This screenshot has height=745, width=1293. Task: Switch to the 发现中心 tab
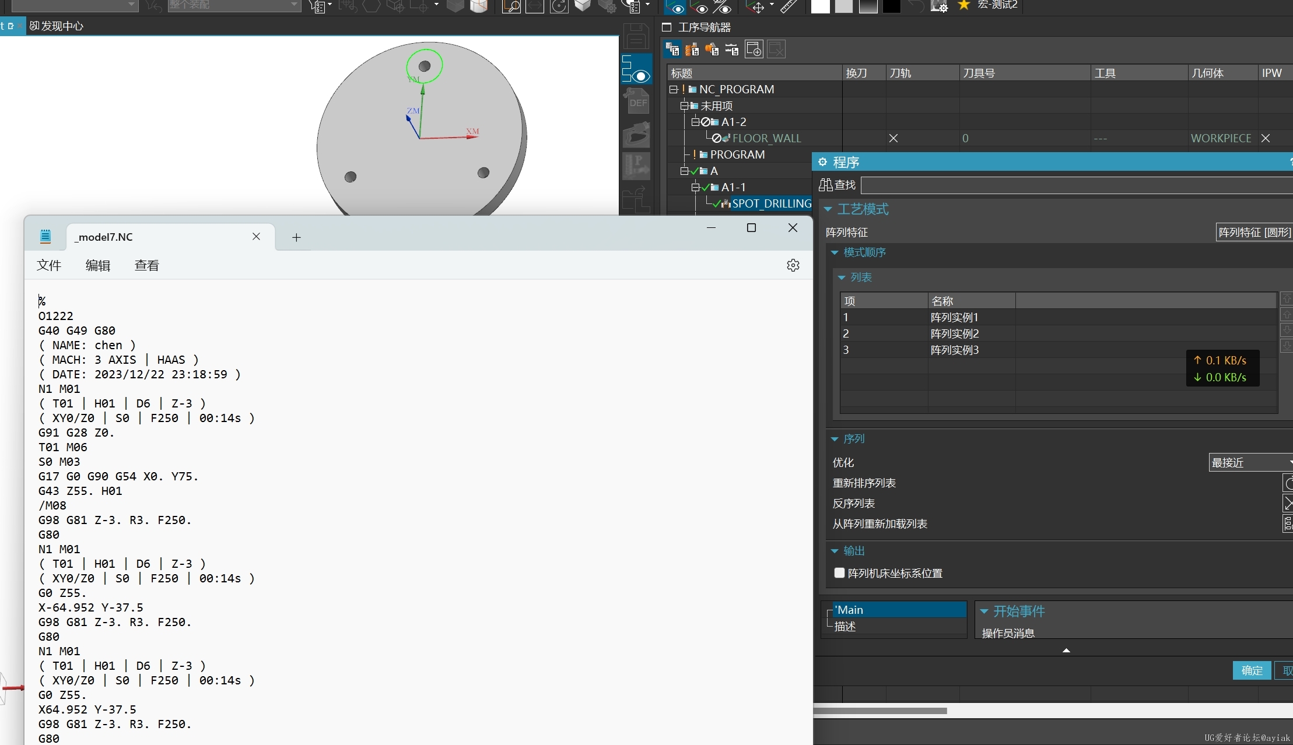point(56,26)
